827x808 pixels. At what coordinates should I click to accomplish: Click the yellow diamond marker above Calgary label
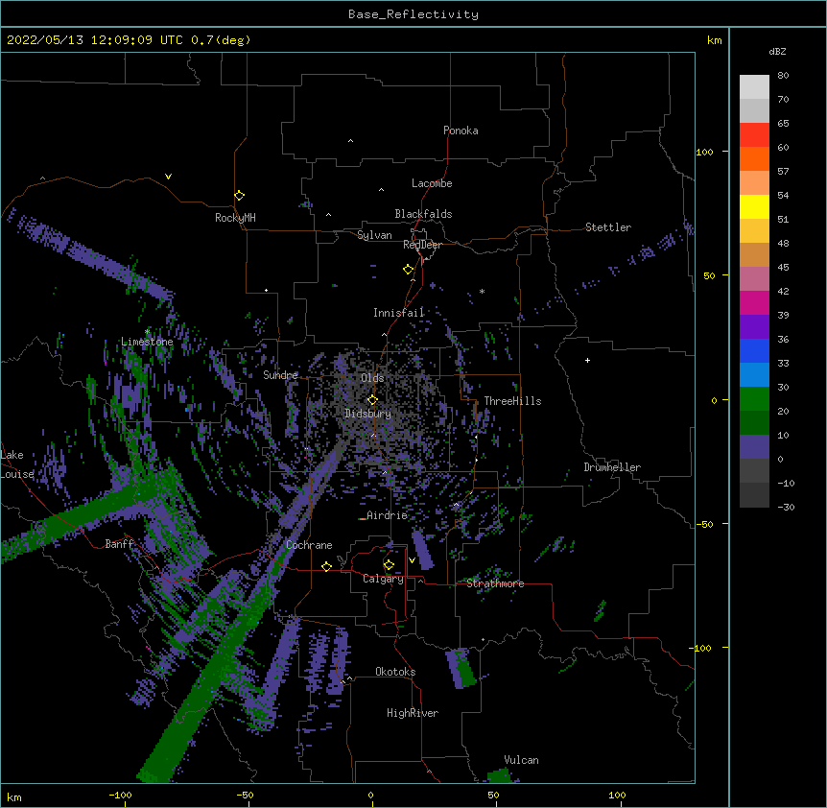pos(389,565)
